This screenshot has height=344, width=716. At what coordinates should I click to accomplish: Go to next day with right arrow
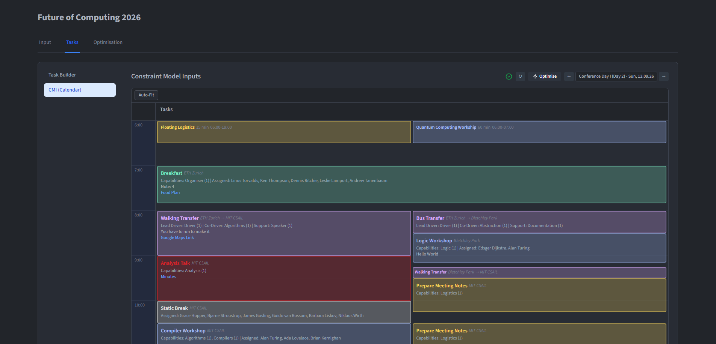pyautogui.click(x=664, y=77)
